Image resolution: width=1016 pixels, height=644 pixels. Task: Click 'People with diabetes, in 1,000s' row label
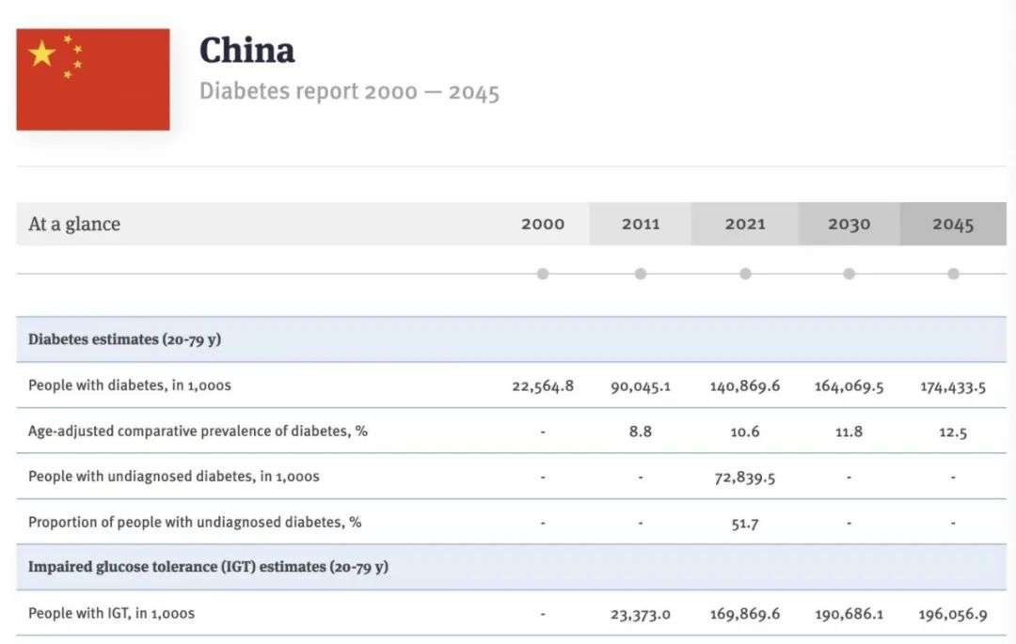[130, 385]
